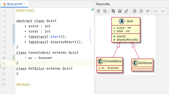Click the Quiz.puml file type icon

[x=4, y=4]
